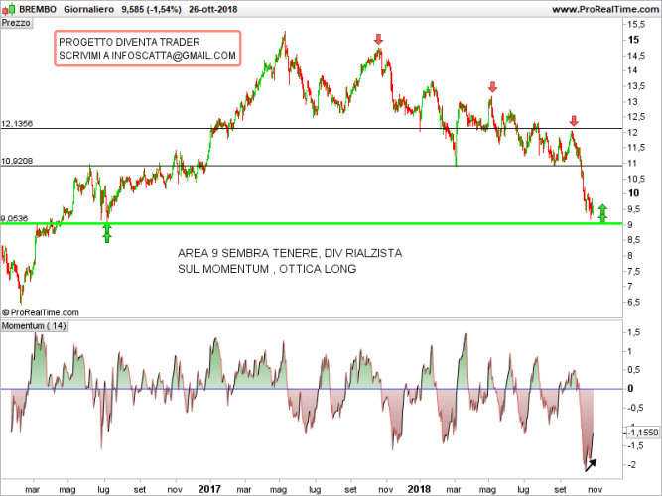Click the -2 momentum axis label
This screenshot has height=496, width=662.
click(631, 465)
